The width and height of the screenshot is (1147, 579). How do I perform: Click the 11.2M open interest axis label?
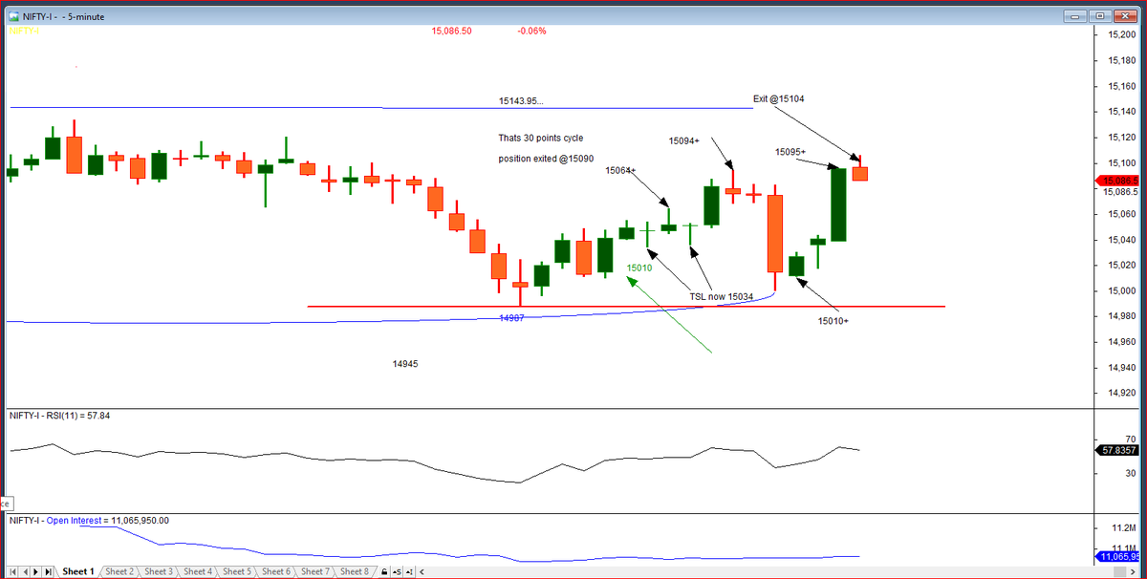pyautogui.click(x=1123, y=527)
